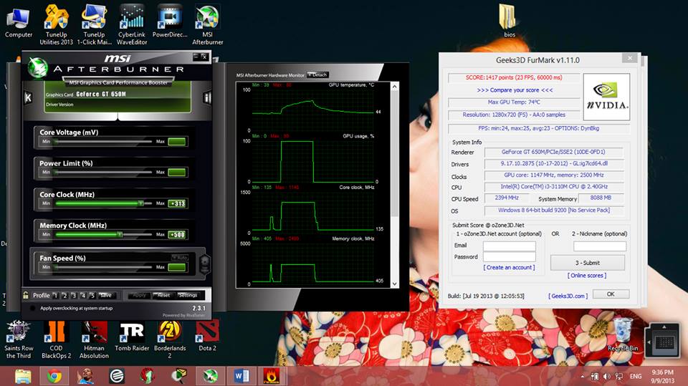Image resolution: width=688 pixels, height=386 pixels.
Task: Adjust the Power Limit slider
Action: pyautogui.click(x=103, y=173)
